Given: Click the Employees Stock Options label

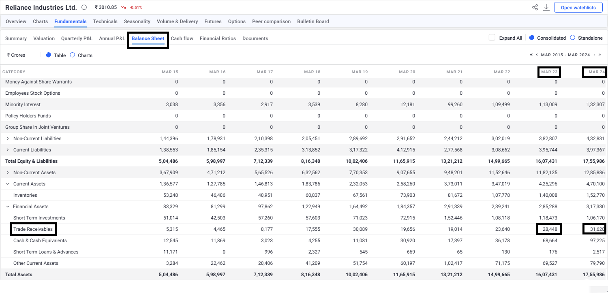Looking at the screenshot, I should click(32, 93).
